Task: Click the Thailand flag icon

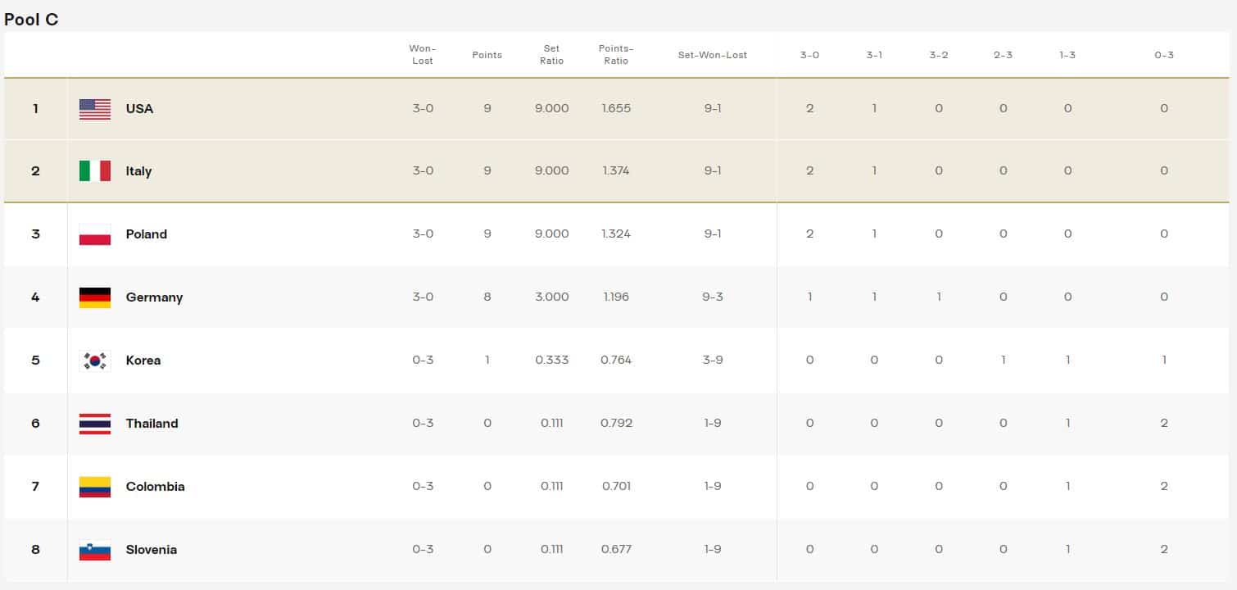Action: tap(95, 424)
